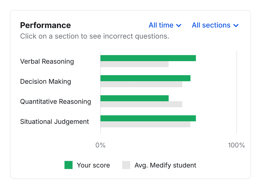Click the gray Quantitative Reasoning average bar
This screenshot has width=261, height=189.
click(x=141, y=104)
